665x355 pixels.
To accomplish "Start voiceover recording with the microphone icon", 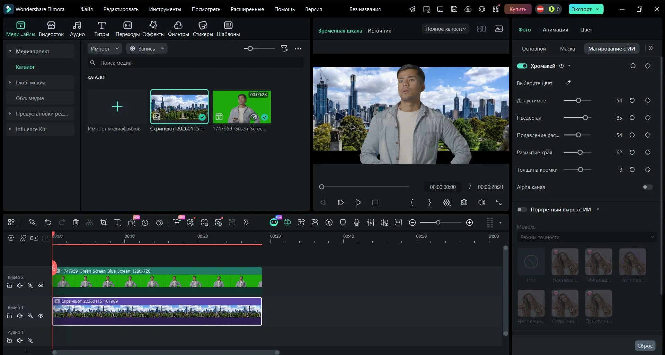I will coord(357,222).
